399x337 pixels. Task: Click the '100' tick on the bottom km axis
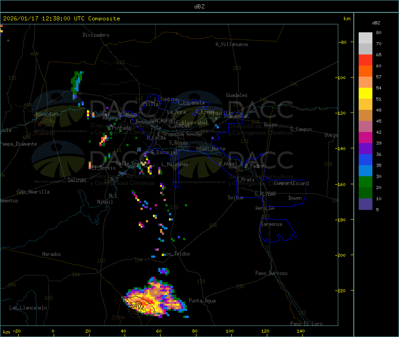[x=230, y=331]
